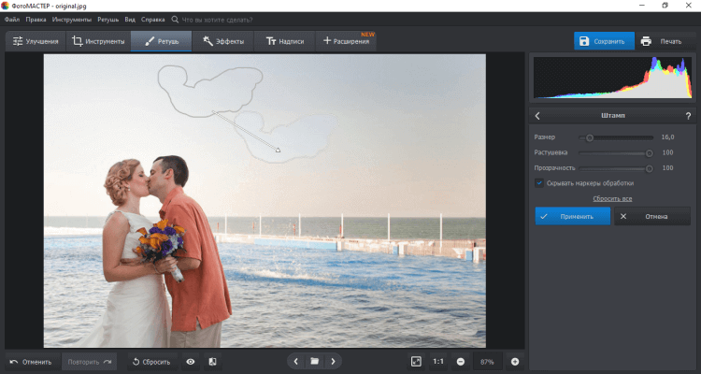Open the Инструменты menu
The height and width of the screenshot is (374, 701).
[71, 19]
